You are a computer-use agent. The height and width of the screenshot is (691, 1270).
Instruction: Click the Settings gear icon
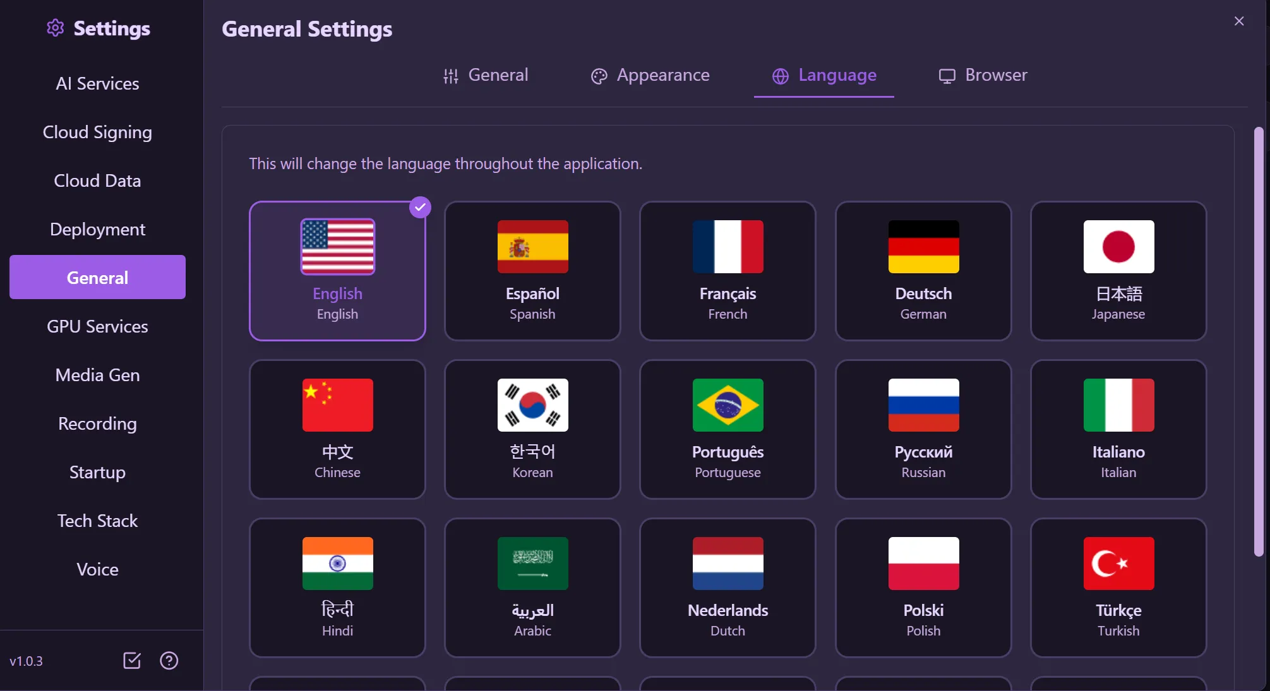pos(56,28)
